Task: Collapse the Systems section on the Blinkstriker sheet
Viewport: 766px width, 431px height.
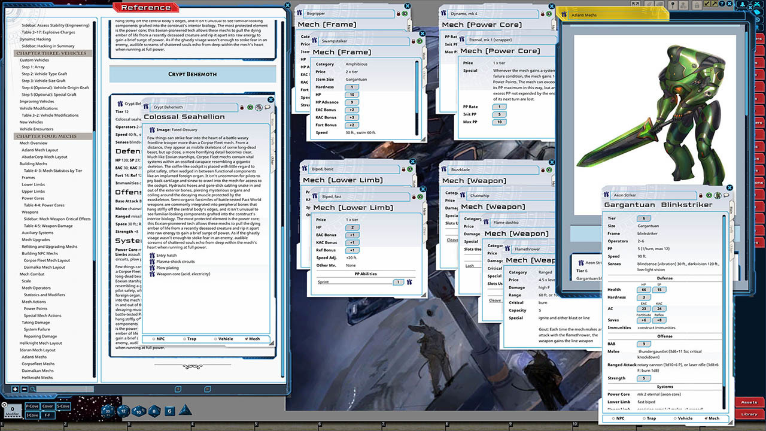Action: (x=665, y=386)
